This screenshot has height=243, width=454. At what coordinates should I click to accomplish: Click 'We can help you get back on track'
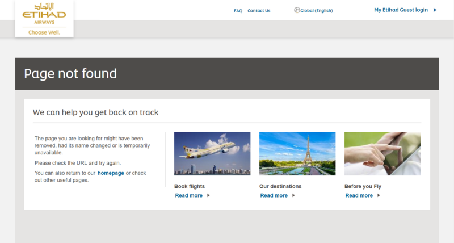[95, 112]
